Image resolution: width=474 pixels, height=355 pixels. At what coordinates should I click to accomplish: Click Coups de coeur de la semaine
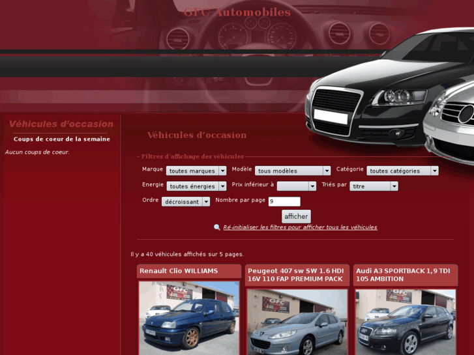click(x=62, y=139)
